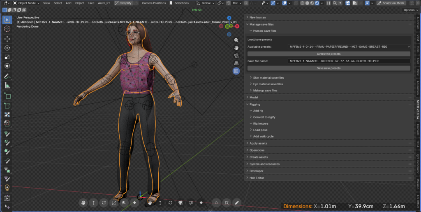Select the Rotate tool
The width and height of the screenshot is (421, 212).
coord(7,48)
